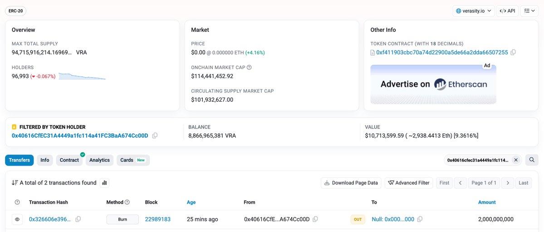
Task: Go to the previous page arrow
Action: [x=460, y=183]
